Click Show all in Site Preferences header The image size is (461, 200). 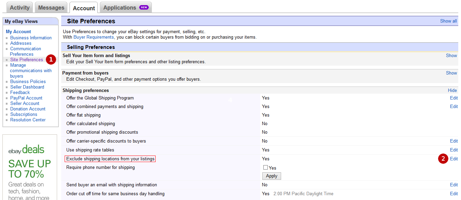click(448, 21)
